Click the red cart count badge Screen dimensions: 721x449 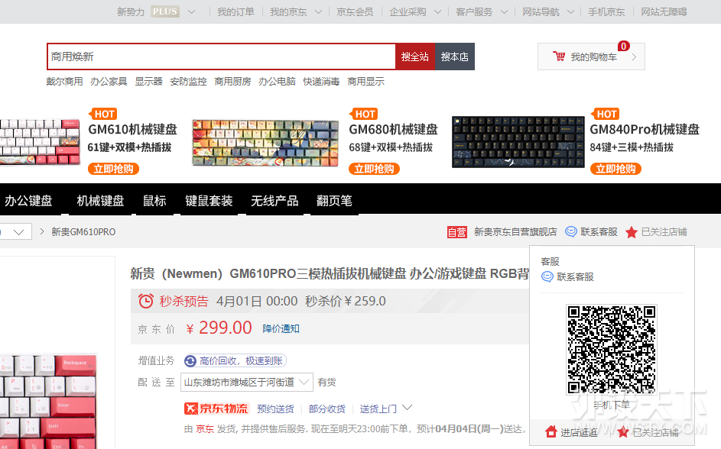(624, 46)
